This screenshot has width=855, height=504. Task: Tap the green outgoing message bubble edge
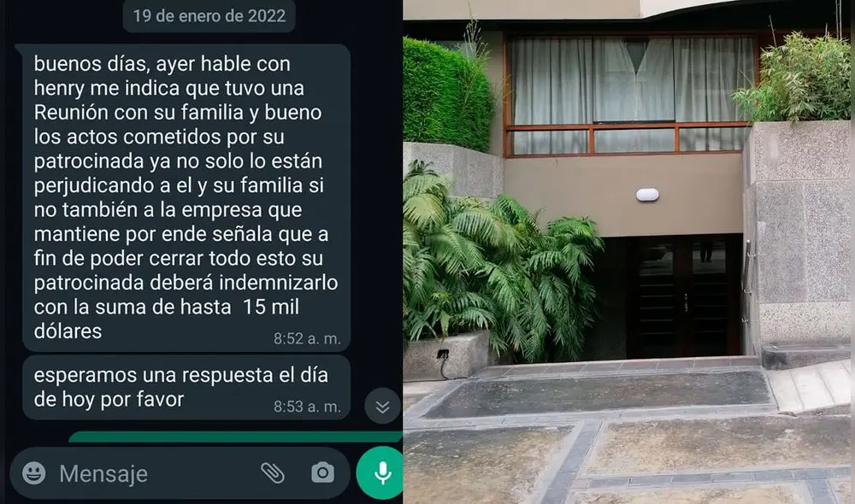point(235,437)
